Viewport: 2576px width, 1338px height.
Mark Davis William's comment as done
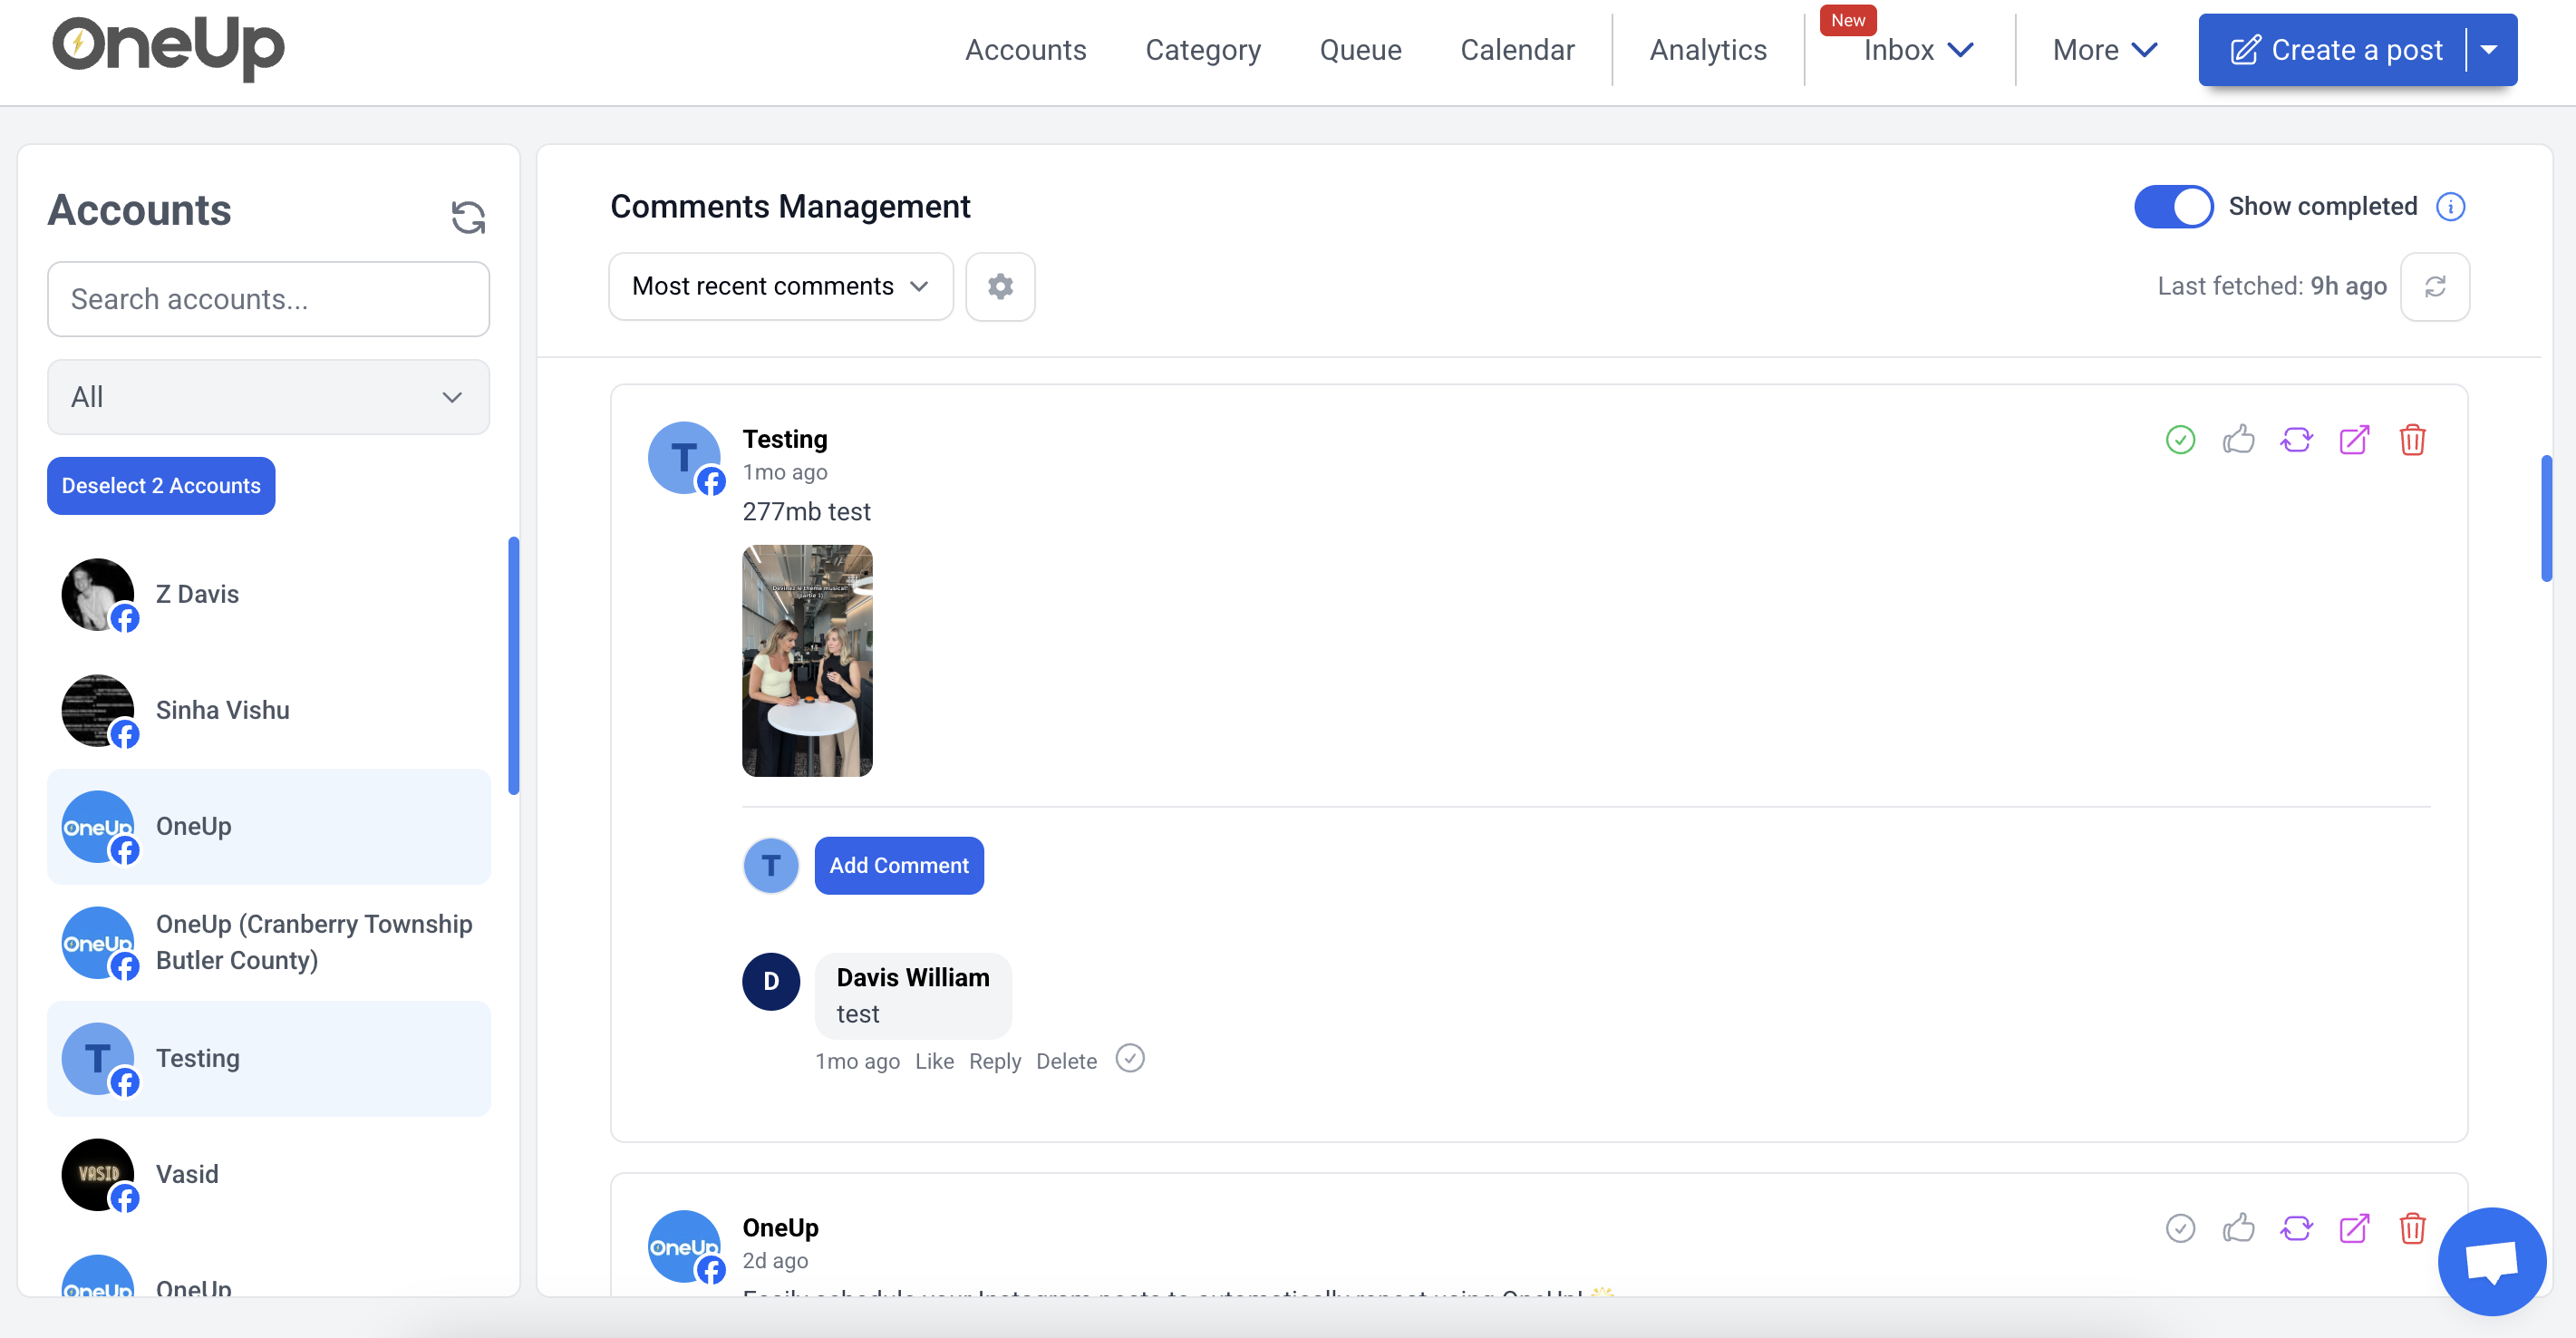pos(1130,1058)
